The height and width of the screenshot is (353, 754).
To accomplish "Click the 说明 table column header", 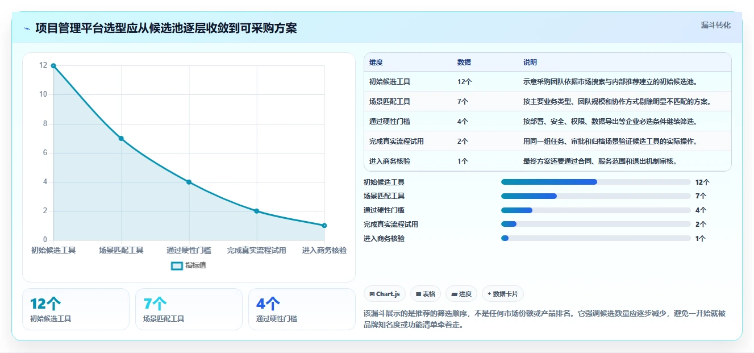I will (x=530, y=63).
